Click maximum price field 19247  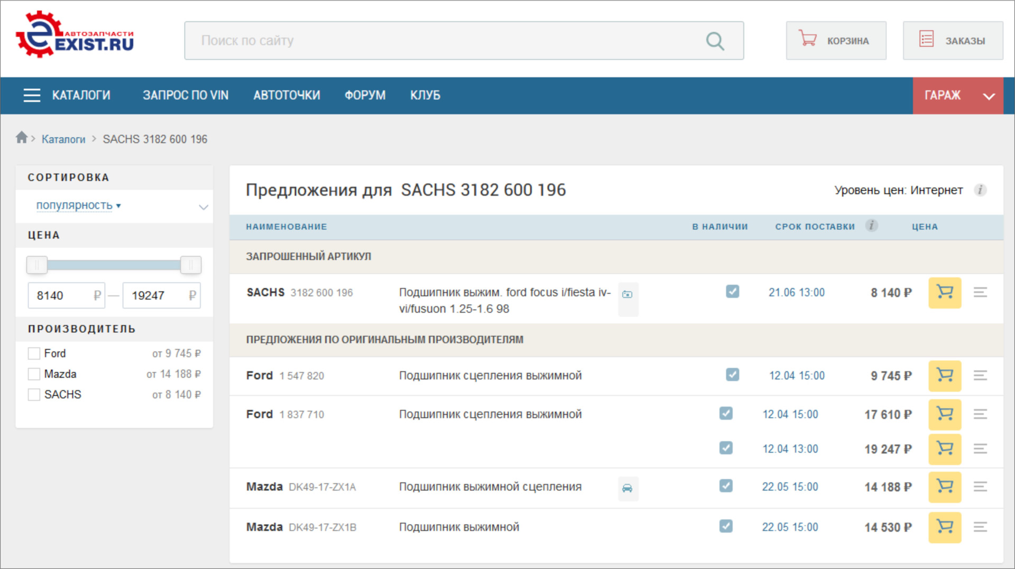coord(161,295)
